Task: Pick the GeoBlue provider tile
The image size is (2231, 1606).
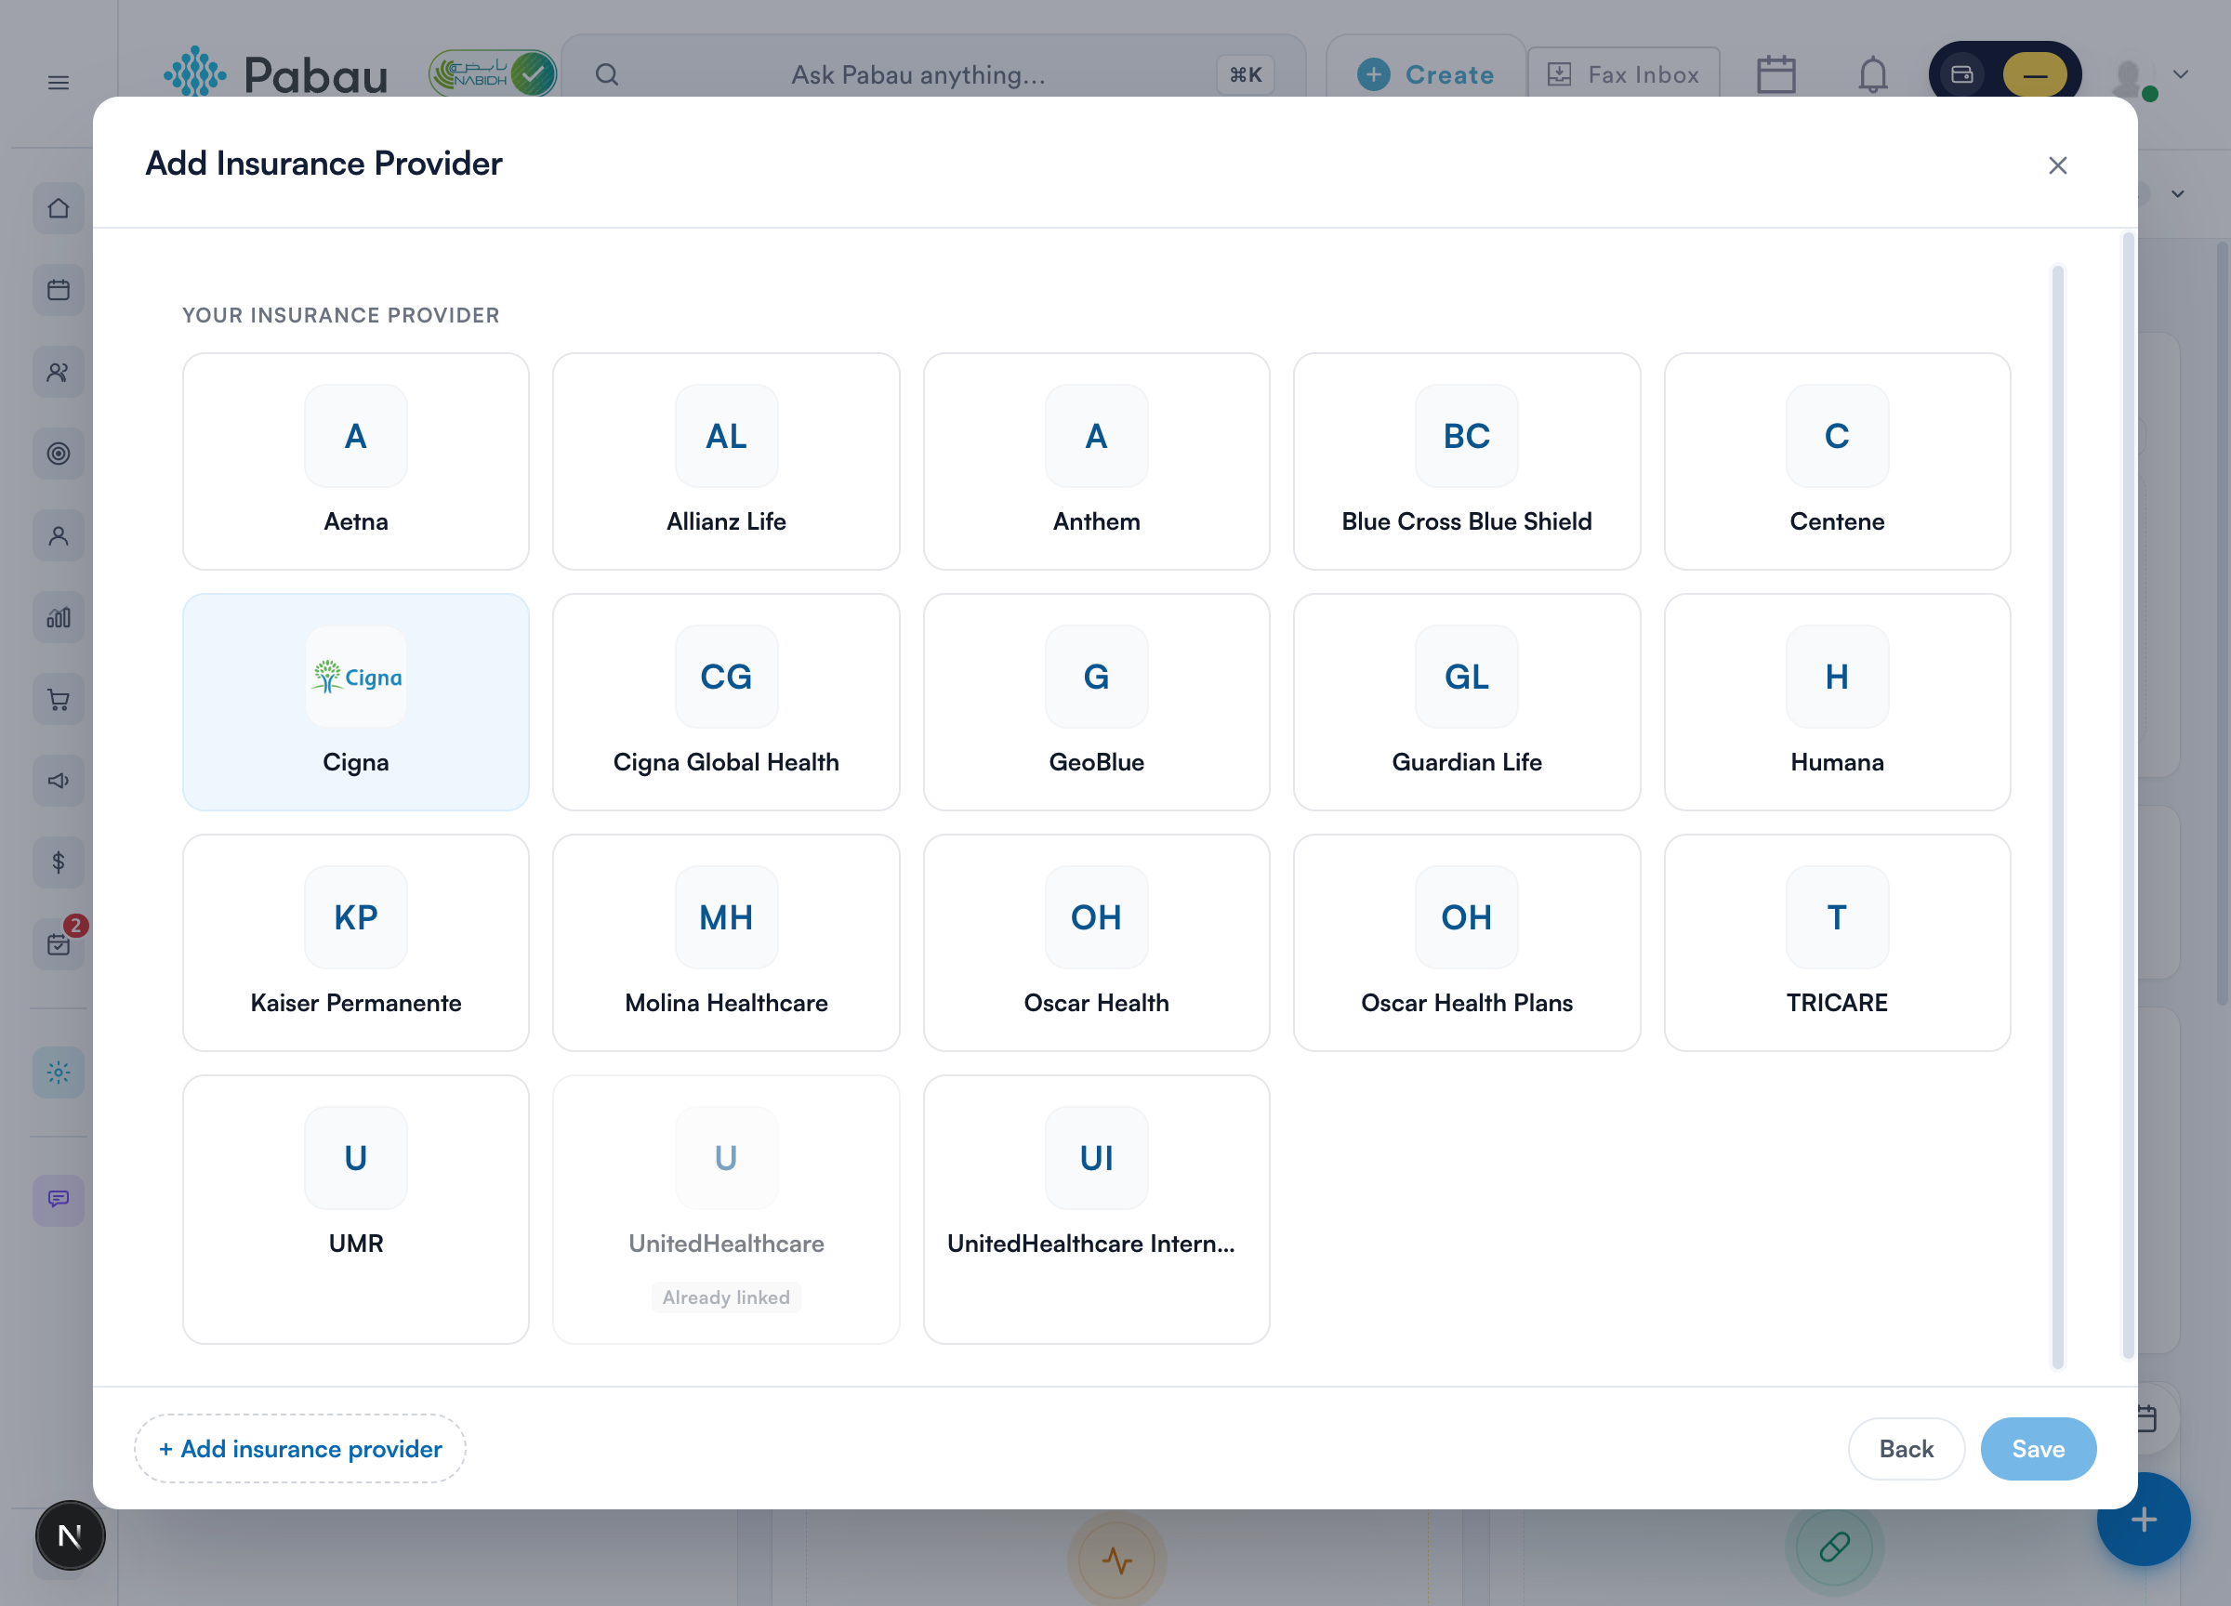Action: 1096,701
